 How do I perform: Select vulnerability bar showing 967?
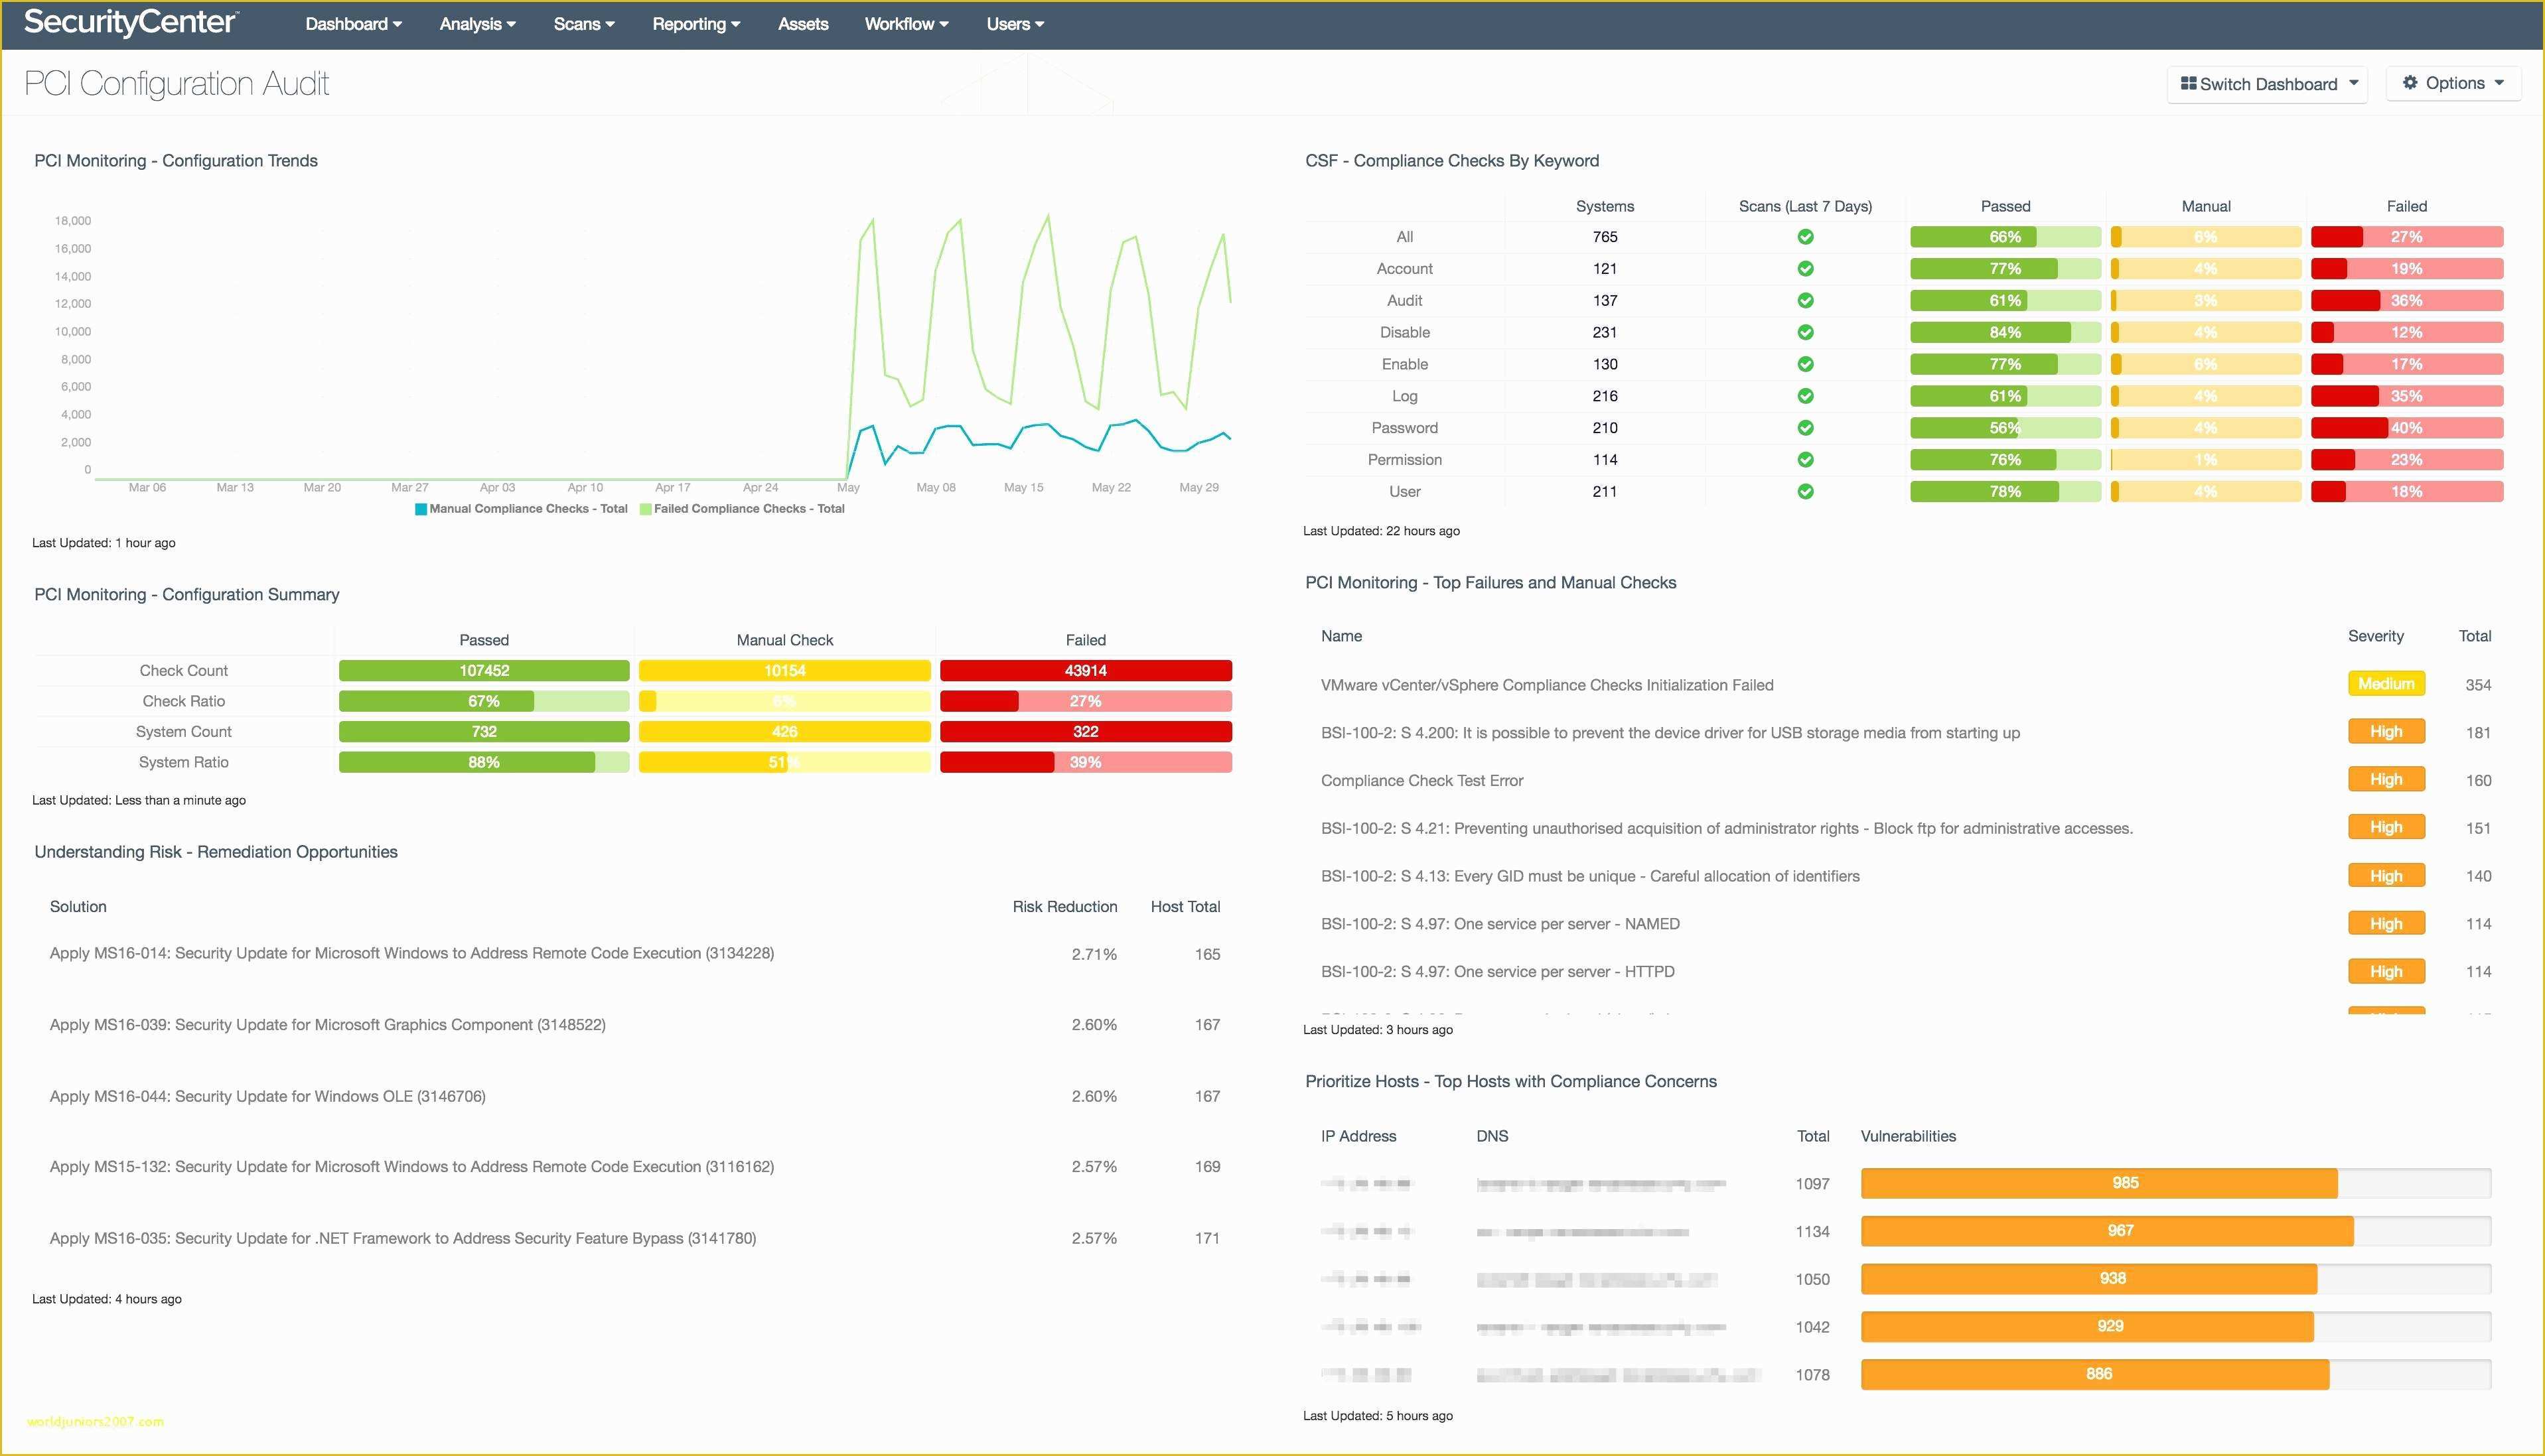2175,1231
